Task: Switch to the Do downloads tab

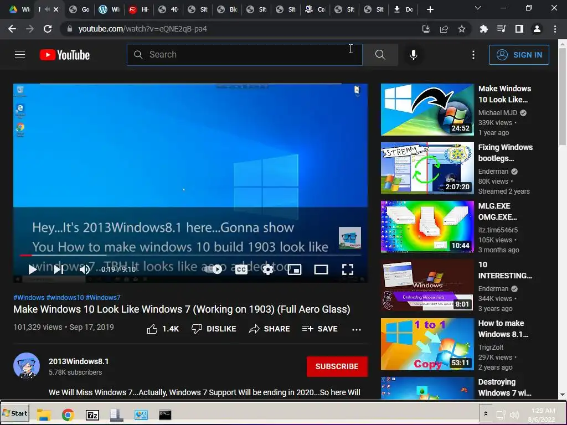Action: point(404,9)
